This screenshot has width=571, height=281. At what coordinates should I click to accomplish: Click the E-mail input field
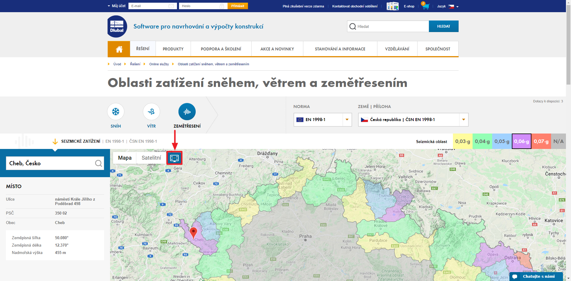click(x=149, y=6)
